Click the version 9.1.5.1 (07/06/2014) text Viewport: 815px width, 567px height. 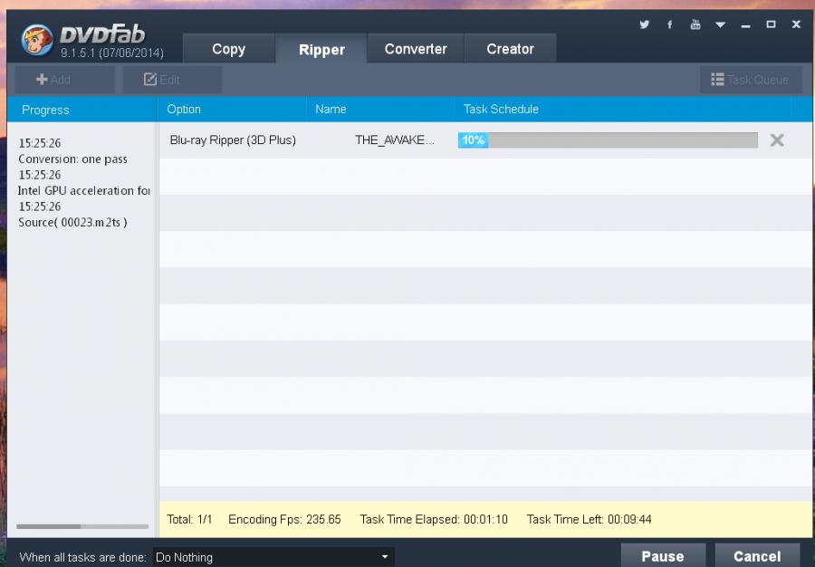pos(111,53)
